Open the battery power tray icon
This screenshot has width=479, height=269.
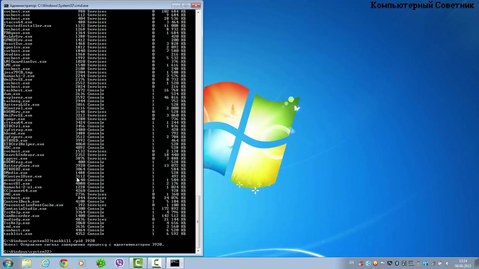click(x=440, y=263)
